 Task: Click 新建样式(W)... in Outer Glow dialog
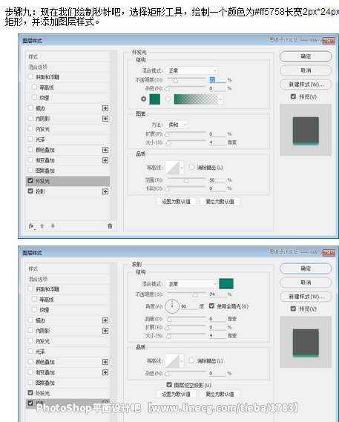click(306, 85)
